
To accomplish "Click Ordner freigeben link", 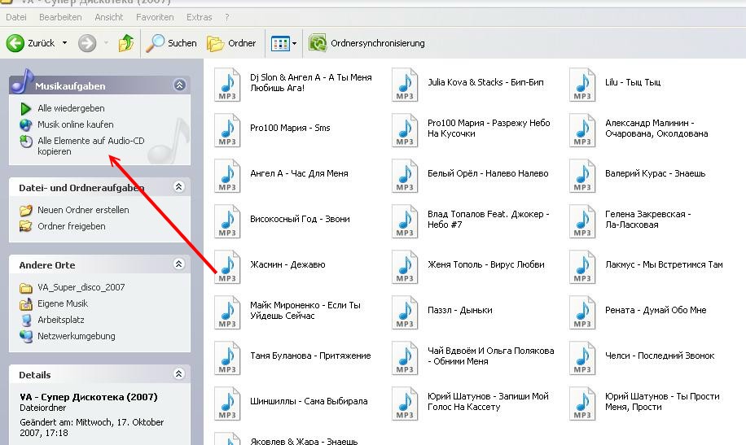I will pos(72,226).
